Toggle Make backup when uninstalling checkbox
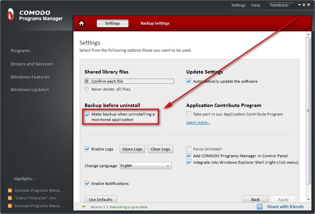This screenshot has width=315, height=214. (87, 114)
